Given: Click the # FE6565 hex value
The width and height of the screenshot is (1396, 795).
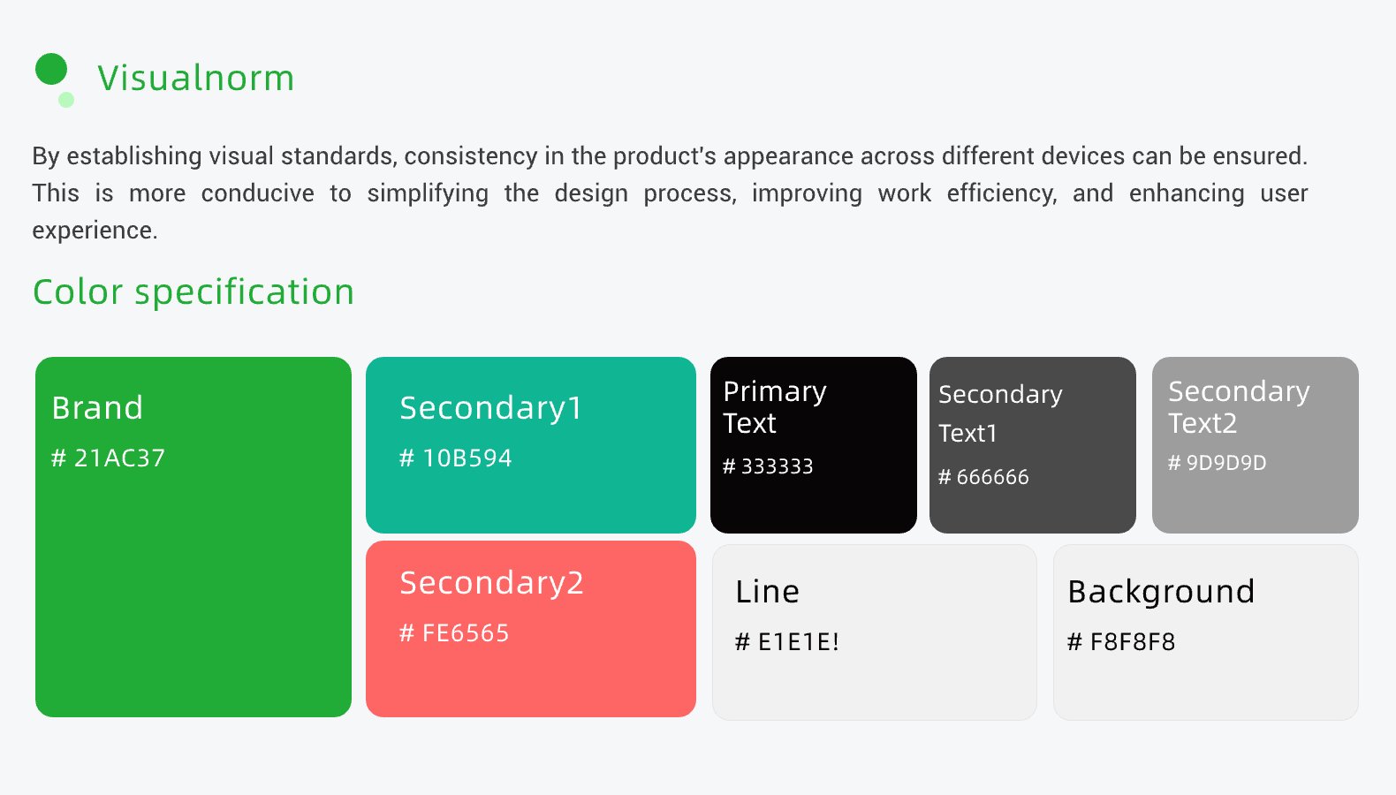Looking at the screenshot, I should click(454, 632).
